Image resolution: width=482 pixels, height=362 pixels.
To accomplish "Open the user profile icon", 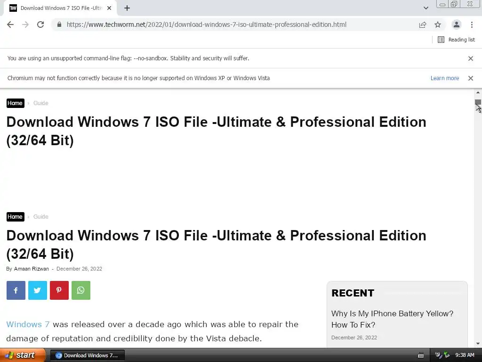I will [x=457, y=25].
